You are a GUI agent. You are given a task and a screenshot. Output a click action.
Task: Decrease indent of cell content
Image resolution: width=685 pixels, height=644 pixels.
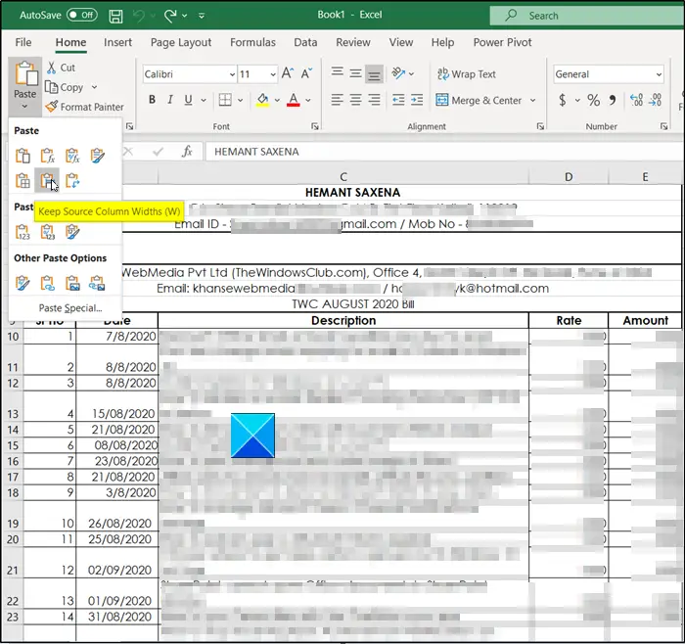398,100
